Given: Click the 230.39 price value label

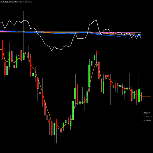Looking at the screenshot, I should (147, 113).
